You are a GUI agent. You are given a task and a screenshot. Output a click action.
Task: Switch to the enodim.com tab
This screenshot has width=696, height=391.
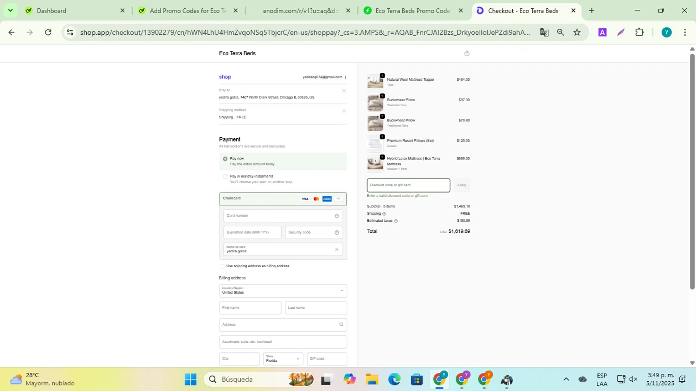[x=301, y=10]
